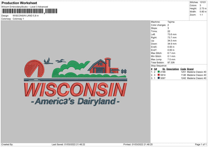Screen dimensions: 208x147
Task: Click the 'Created By:' footer label
Action: pyautogui.click(x=7, y=144)
